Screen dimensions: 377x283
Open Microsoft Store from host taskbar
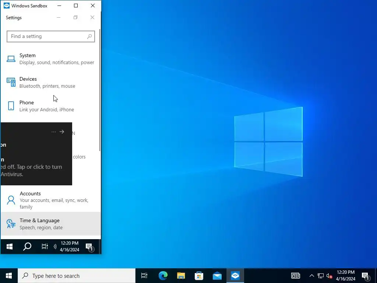pos(199,276)
